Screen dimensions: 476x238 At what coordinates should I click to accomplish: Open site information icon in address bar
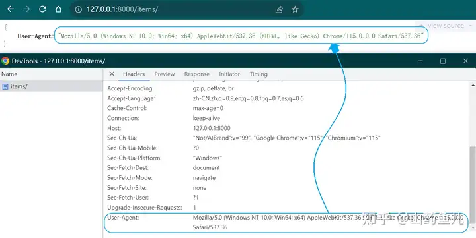[78, 9]
